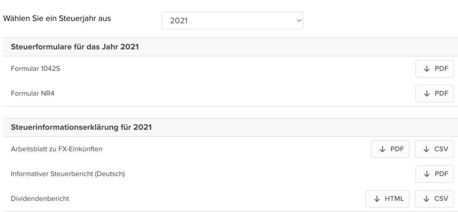Download Informativer Steuerbericht PDF
Image resolution: width=458 pixels, height=212 pixels.
click(x=434, y=174)
